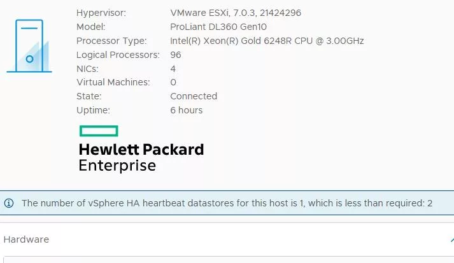454x263 pixels.
Task: Click the Logical Processors value 96
Action: click(x=176, y=55)
